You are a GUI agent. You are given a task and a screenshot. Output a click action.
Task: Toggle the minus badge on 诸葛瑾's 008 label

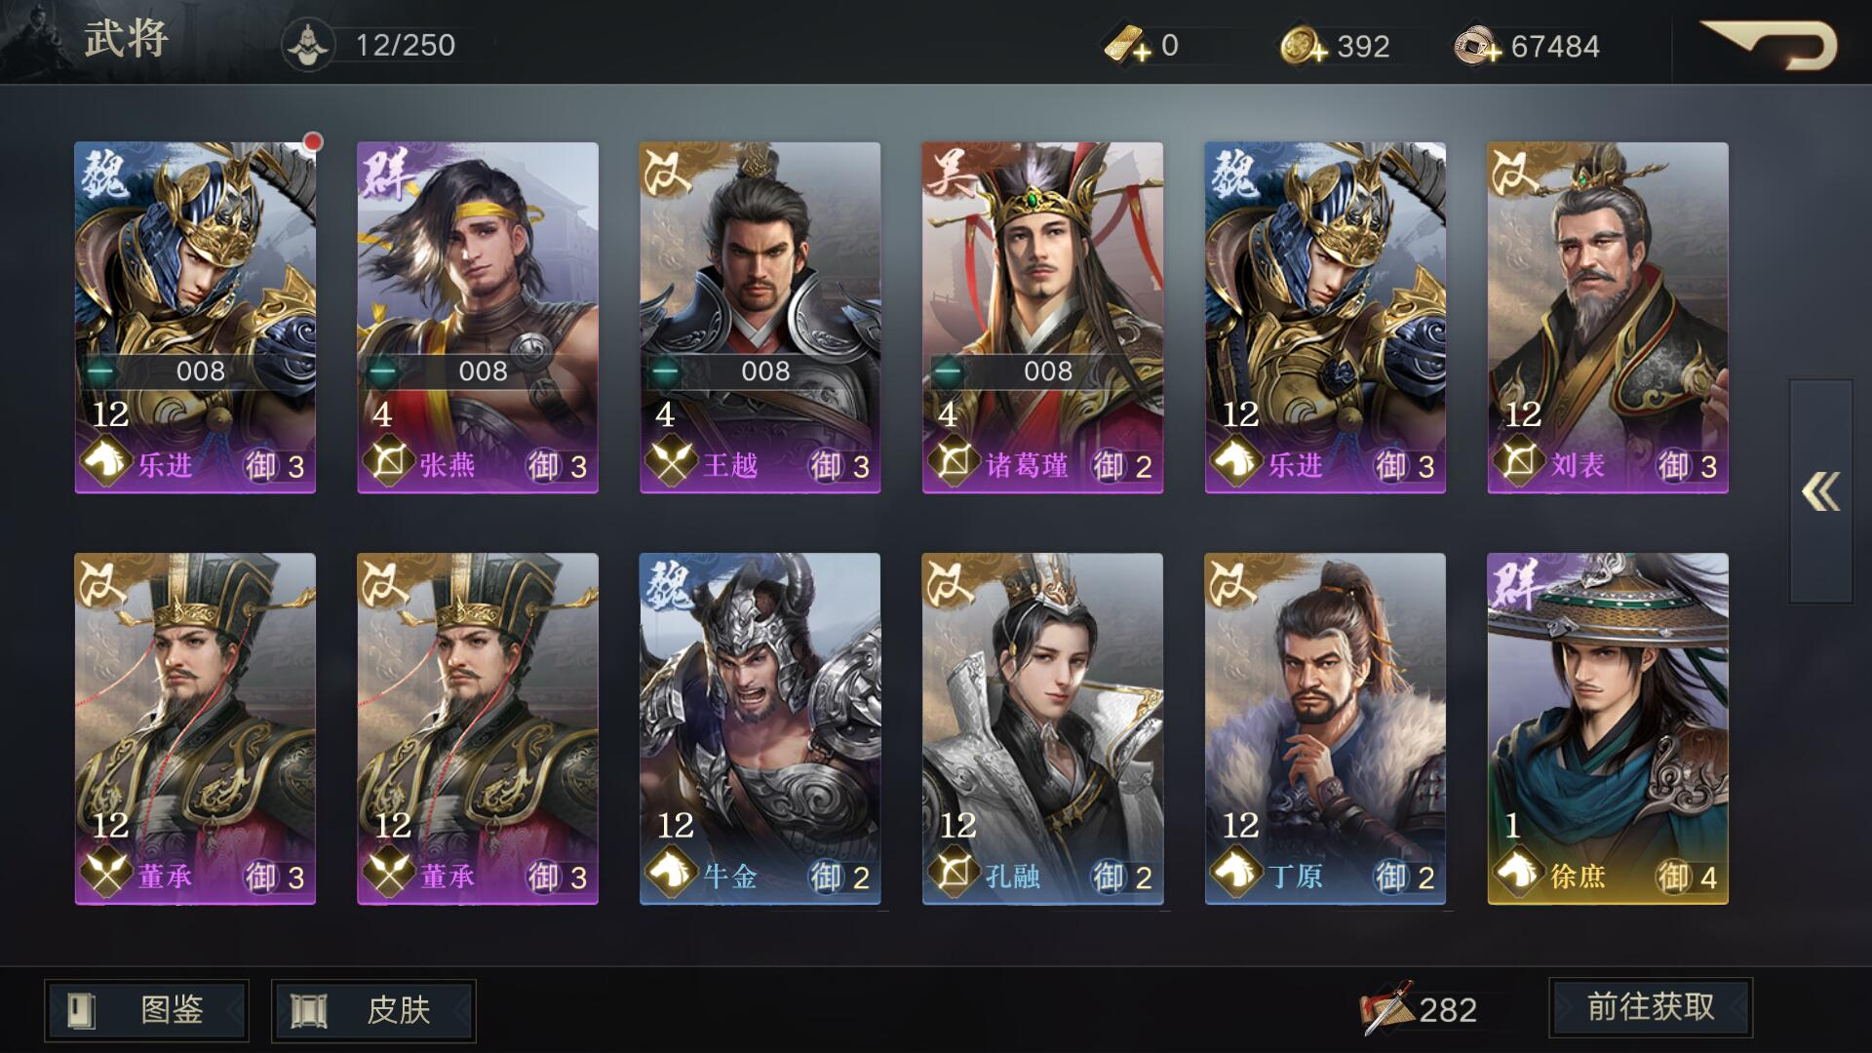948,371
